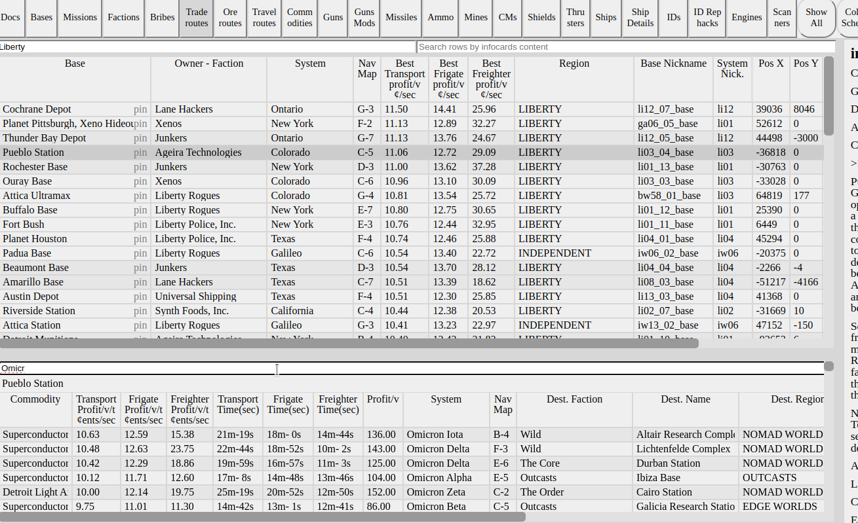This screenshot has height=523, width=858.
Task: Sort bases by System column header
Action: [x=310, y=64]
